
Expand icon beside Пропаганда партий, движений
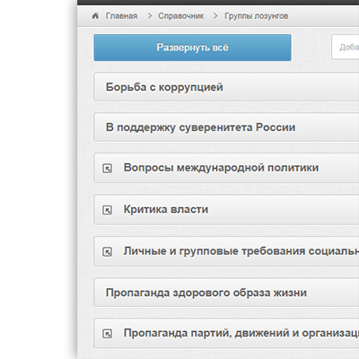pyautogui.click(x=107, y=333)
